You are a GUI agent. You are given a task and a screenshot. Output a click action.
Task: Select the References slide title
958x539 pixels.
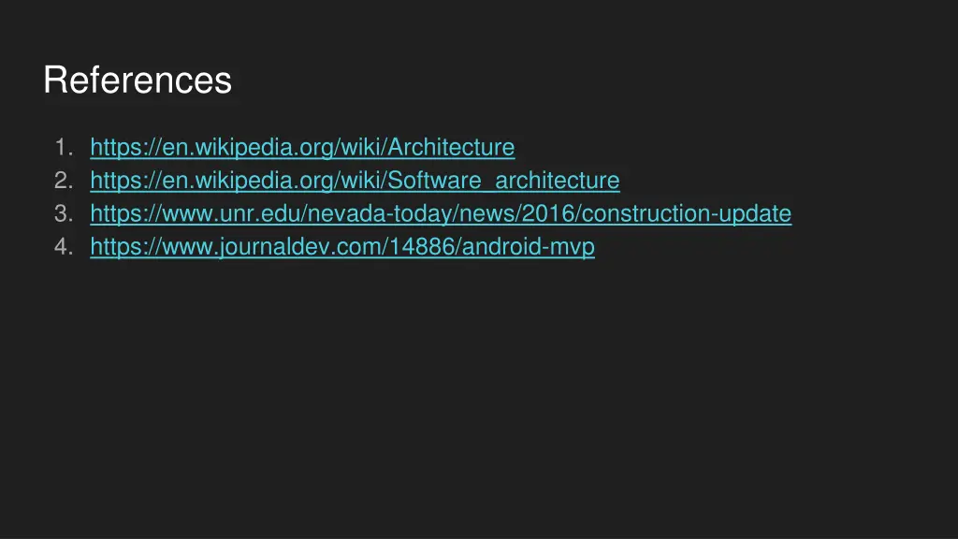point(138,80)
